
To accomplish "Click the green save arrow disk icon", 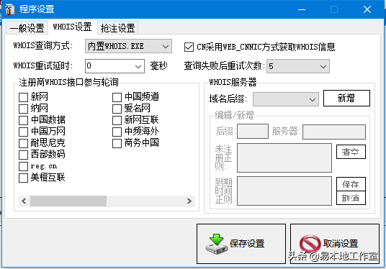I will click(x=216, y=244).
